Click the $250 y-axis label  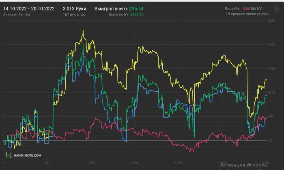pos(271,21)
